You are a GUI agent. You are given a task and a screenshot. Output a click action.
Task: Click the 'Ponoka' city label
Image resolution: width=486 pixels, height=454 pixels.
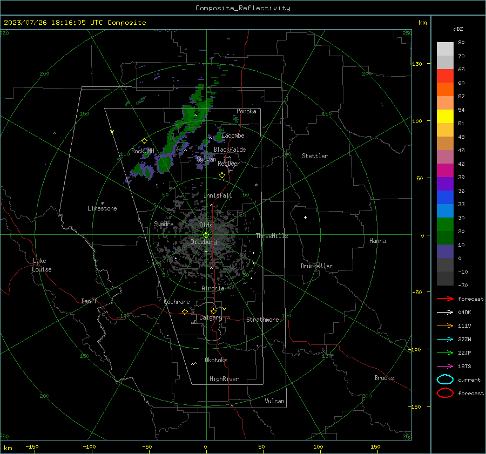pyautogui.click(x=246, y=111)
